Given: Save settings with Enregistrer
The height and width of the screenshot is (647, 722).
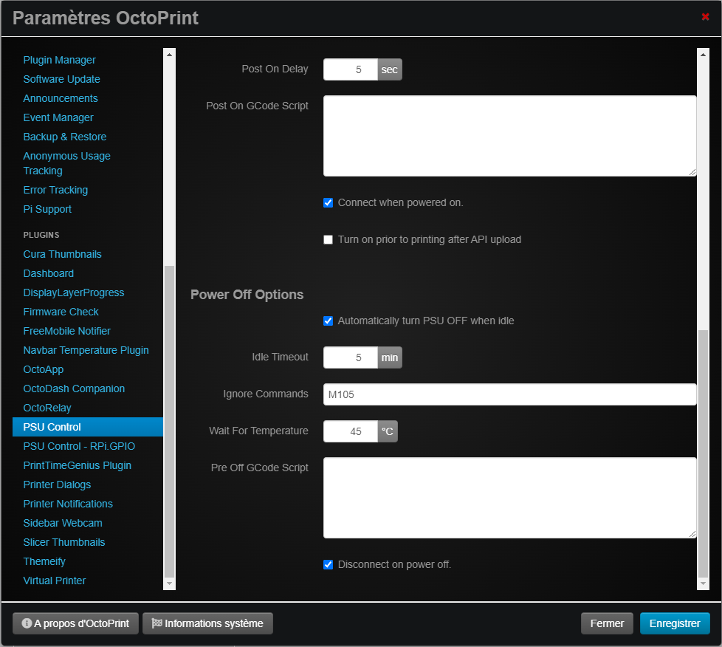Looking at the screenshot, I should point(675,623).
